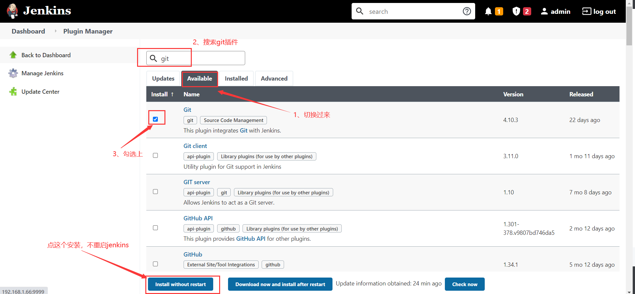Expand the breadcrumb arrow after Dashboard

pos(55,31)
